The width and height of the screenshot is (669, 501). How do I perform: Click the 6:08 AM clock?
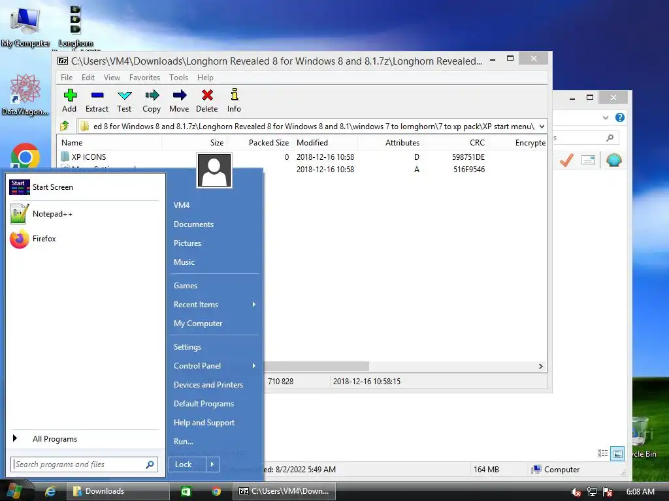pos(640,492)
